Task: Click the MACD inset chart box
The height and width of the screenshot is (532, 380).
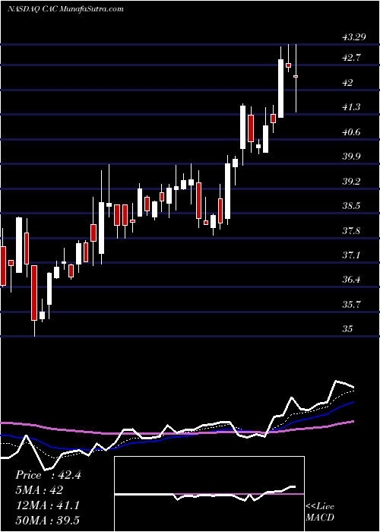Action: (x=209, y=494)
